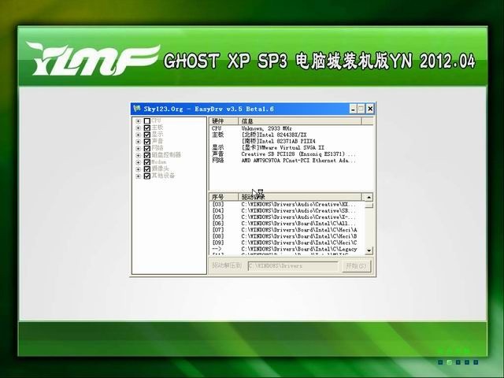504x378 pixels.
Task: Click the 开始(S) button
Action: (x=356, y=266)
